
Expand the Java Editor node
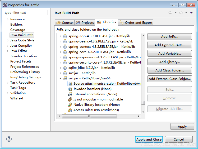[x=7, y=51]
